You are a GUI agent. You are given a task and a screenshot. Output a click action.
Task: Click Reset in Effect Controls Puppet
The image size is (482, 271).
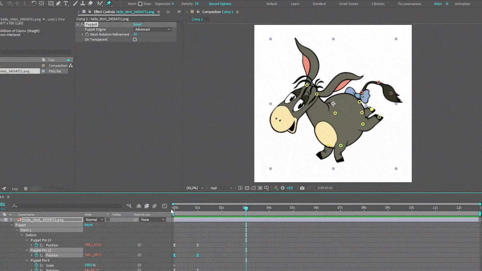(x=137, y=24)
